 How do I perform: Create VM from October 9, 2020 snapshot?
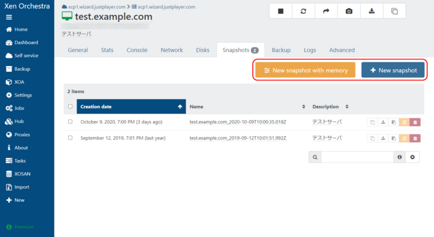pos(393,122)
